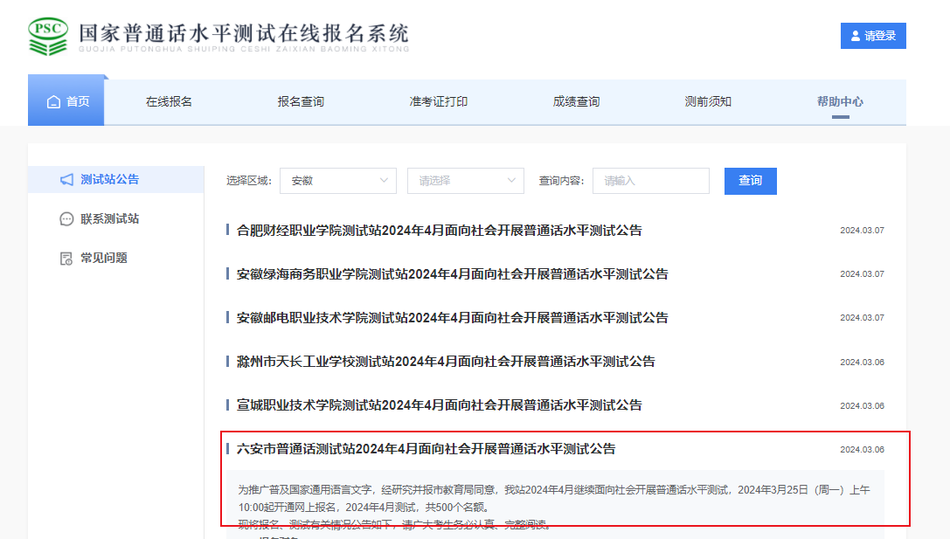Click the 选择区域 label
The width and height of the screenshot is (950, 539).
pos(248,181)
